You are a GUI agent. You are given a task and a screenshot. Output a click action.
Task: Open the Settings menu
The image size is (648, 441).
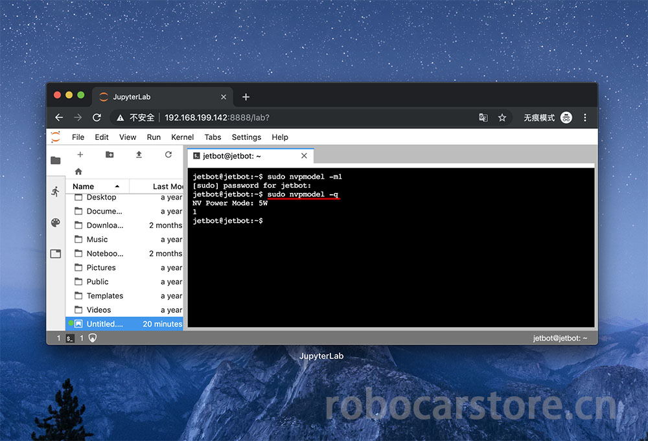click(246, 137)
